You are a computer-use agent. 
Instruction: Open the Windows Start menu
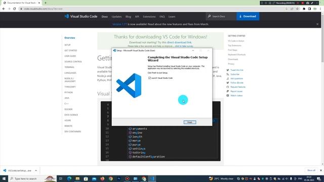coord(4,178)
